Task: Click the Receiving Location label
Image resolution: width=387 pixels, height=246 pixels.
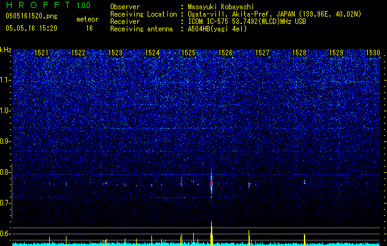Action: pyautogui.click(x=143, y=14)
